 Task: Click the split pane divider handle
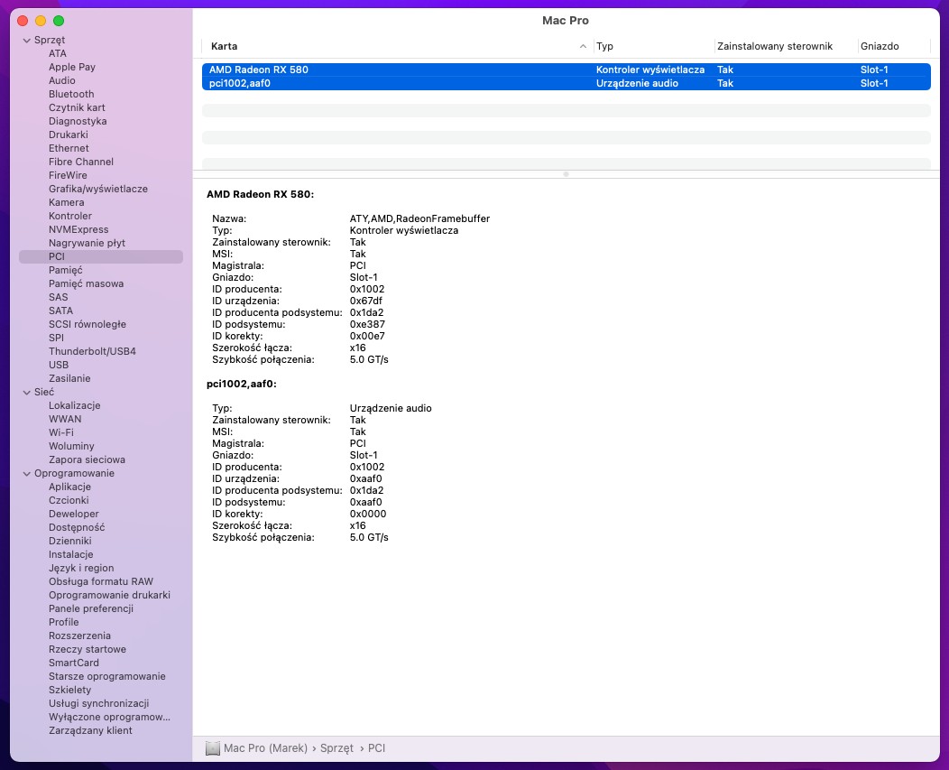[566, 174]
